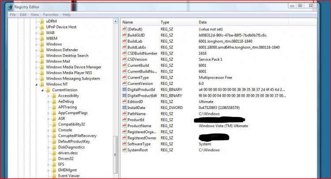Select the drivers.desc key

pos(68,153)
